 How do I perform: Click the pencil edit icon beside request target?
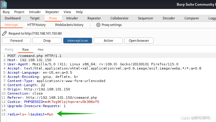4,33
